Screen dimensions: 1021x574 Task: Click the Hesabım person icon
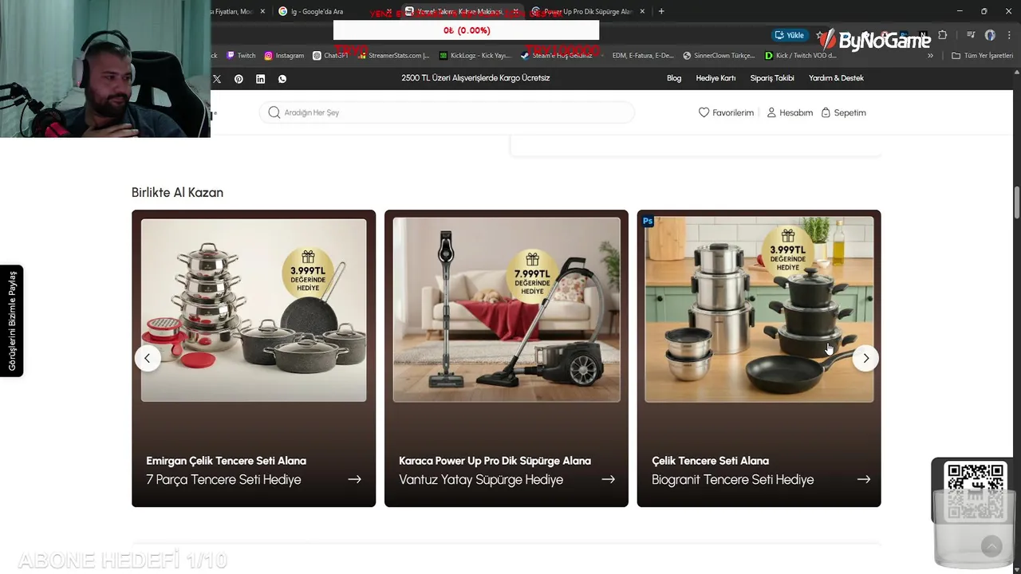[x=771, y=112]
